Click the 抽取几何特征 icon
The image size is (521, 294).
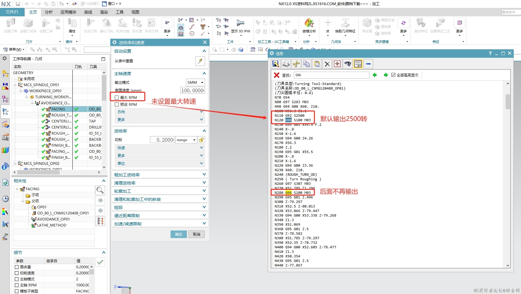pyautogui.click(x=345, y=23)
